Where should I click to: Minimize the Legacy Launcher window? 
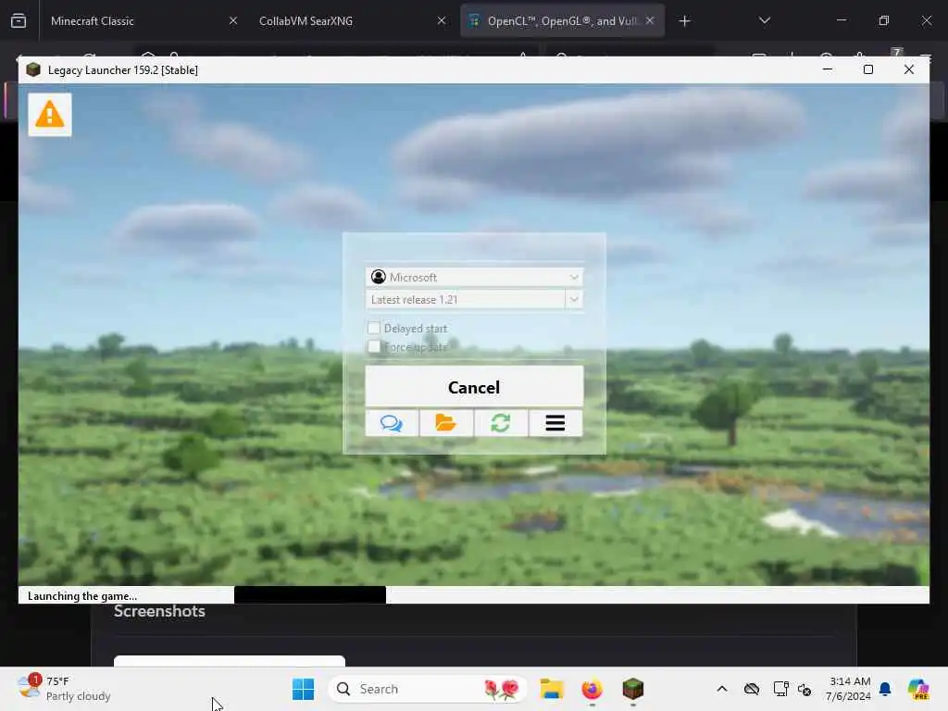[828, 69]
